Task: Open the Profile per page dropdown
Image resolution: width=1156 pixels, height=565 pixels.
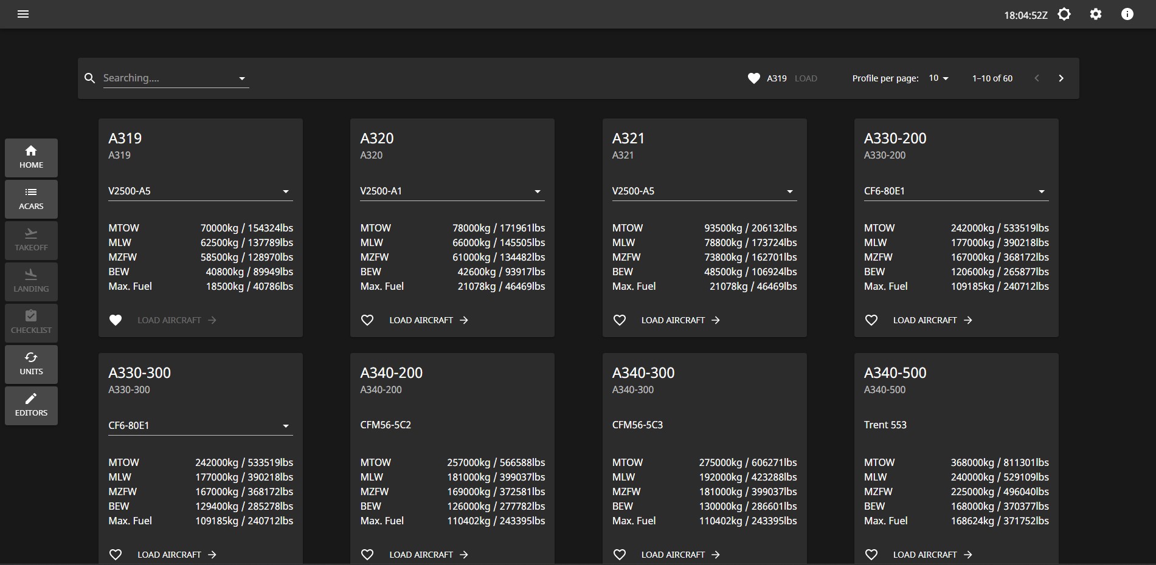Action: click(938, 78)
